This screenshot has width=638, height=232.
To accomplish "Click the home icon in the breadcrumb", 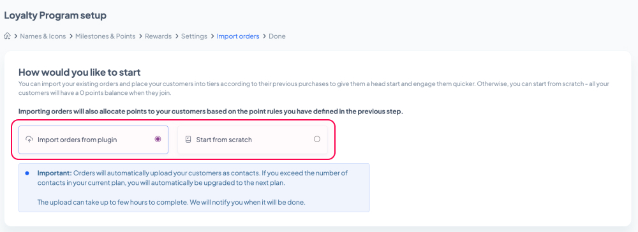I will pyautogui.click(x=7, y=36).
